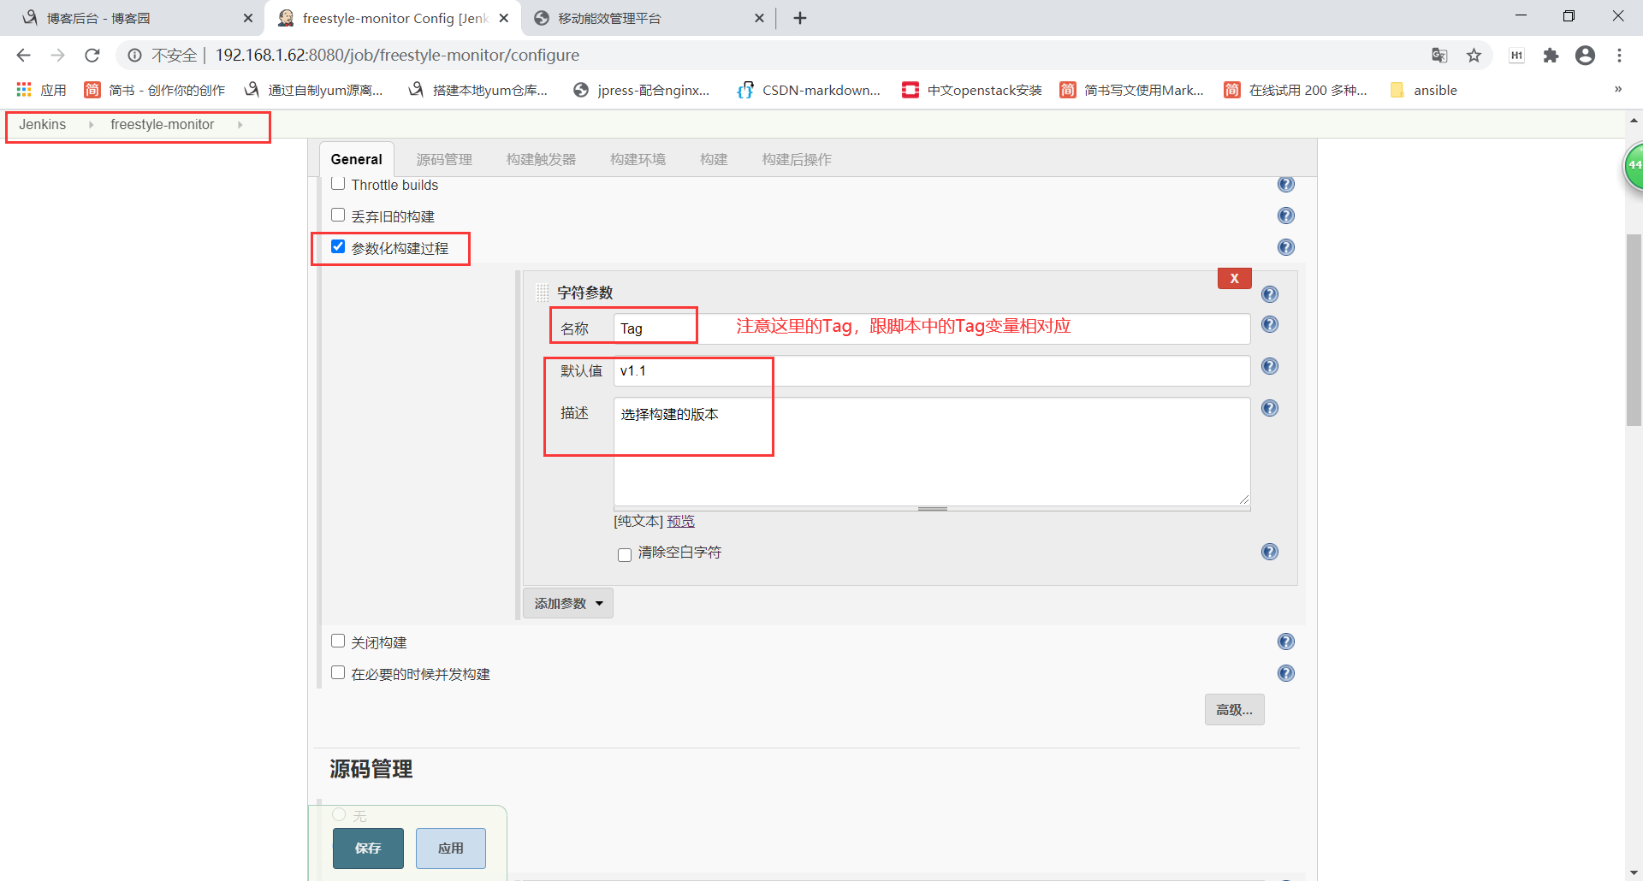Click the browser forward arrow

[57, 56]
